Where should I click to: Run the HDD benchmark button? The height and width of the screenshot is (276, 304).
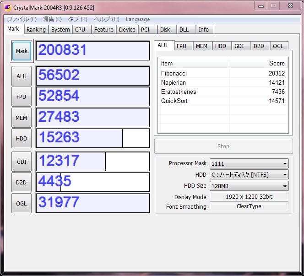click(22, 138)
